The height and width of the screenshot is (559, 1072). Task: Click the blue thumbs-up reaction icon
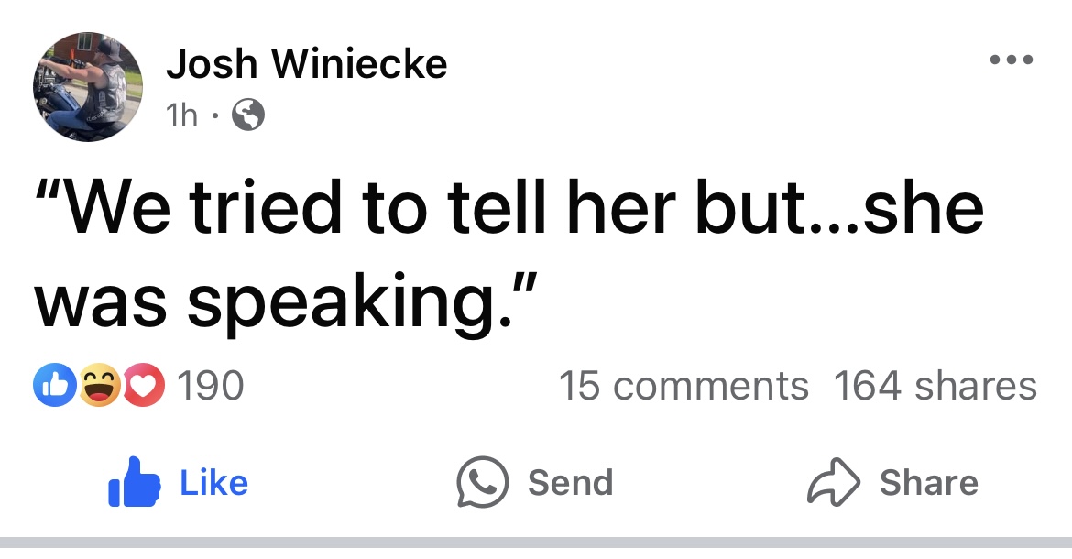tap(49, 385)
